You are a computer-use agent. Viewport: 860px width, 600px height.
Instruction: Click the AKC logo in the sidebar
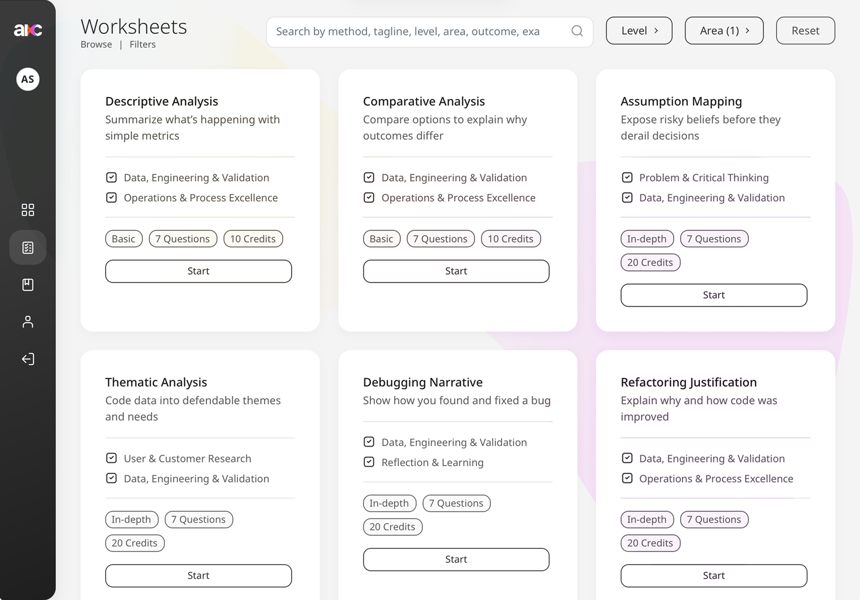tap(28, 30)
